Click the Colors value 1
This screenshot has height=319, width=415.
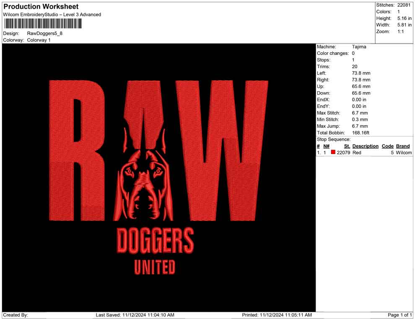pos(399,12)
